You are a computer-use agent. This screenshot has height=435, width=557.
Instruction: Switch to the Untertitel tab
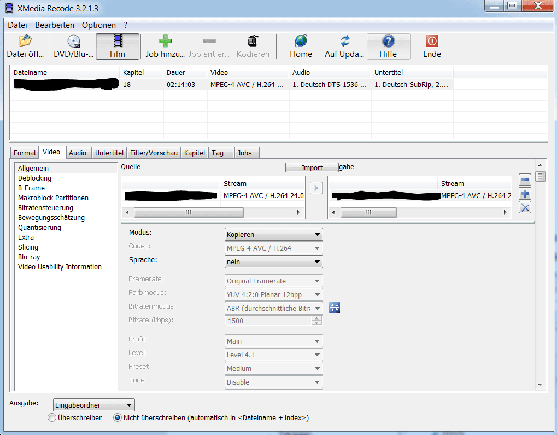[x=109, y=153]
